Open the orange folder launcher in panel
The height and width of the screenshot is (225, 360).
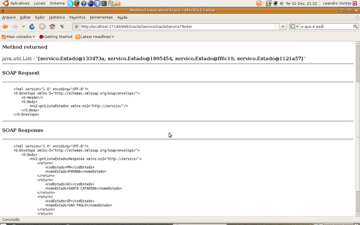pyautogui.click(x=118, y=4)
